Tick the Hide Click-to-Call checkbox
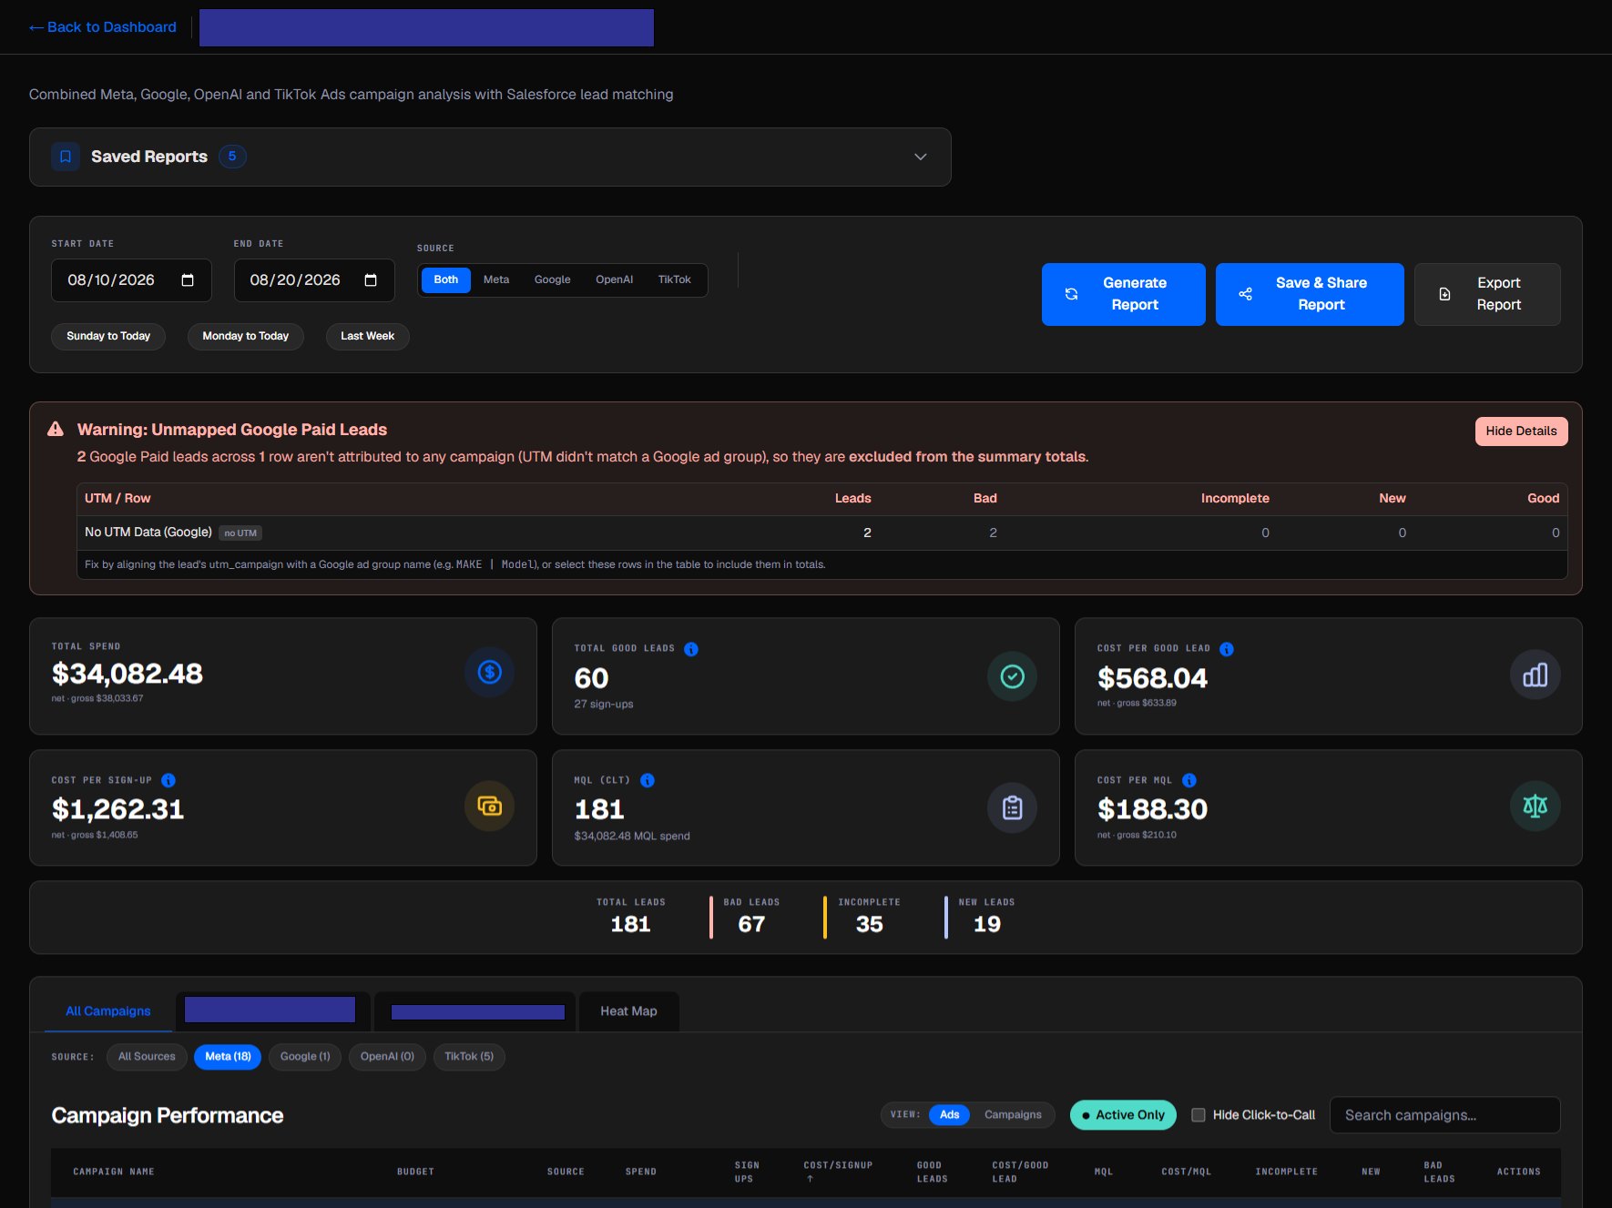1612x1208 pixels. click(x=1199, y=1115)
